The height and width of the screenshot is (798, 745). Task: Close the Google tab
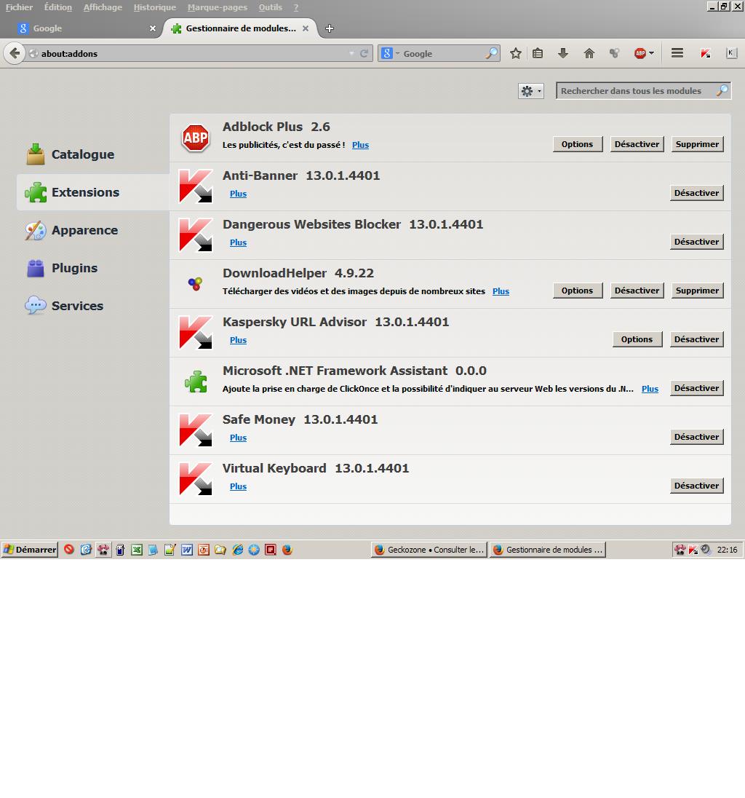(153, 28)
